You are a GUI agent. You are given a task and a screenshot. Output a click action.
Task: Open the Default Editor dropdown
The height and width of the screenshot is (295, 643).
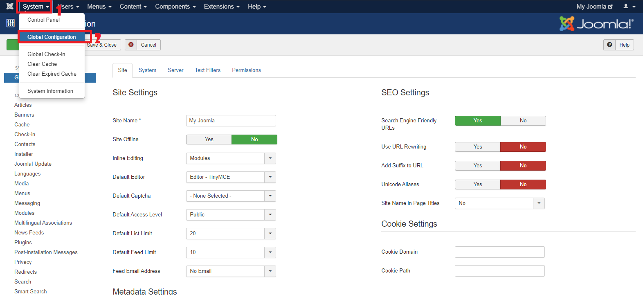[231, 177]
